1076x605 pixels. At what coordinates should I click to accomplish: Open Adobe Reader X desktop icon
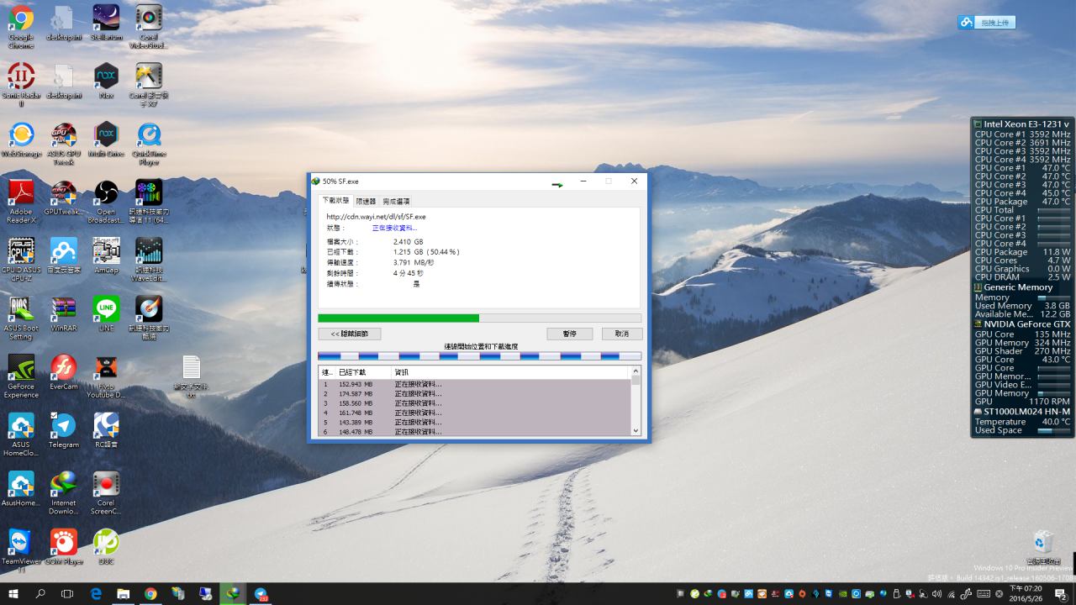click(x=21, y=195)
